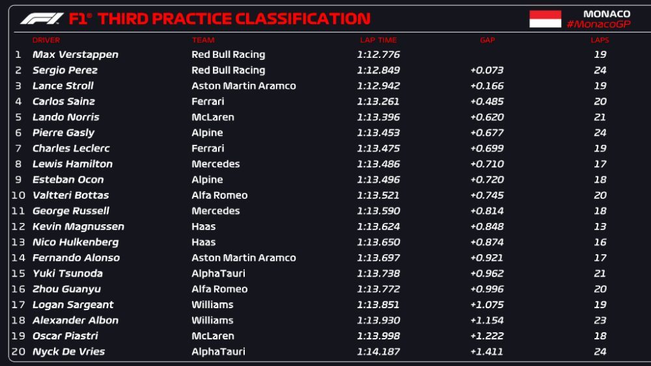The image size is (651, 366).
Task: Select Lando Norris in fifth place
Action: 66,117
